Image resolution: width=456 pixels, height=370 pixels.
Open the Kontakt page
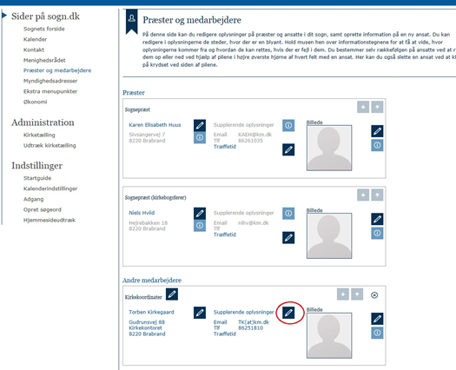(34, 50)
